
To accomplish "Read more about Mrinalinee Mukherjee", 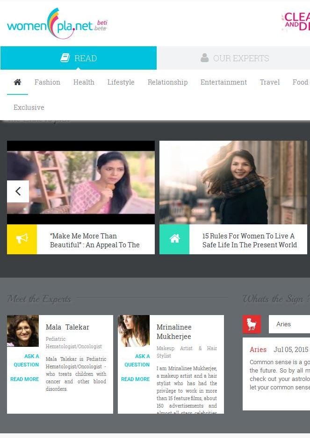I will [x=135, y=379].
